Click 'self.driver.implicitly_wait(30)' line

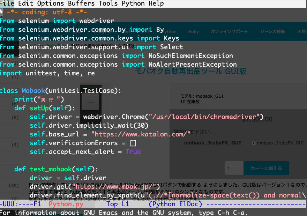pos(89,126)
